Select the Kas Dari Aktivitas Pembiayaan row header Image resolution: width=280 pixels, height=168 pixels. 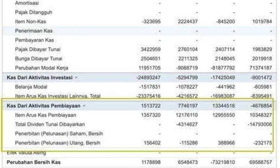click(44, 106)
